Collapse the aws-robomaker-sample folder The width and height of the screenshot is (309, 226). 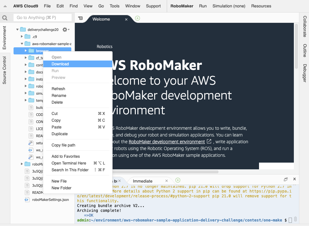coord(22,44)
